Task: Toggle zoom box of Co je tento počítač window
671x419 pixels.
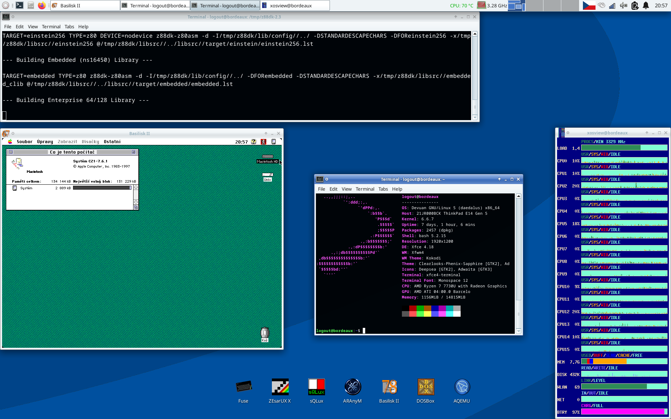Action: [x=134, y=152]
